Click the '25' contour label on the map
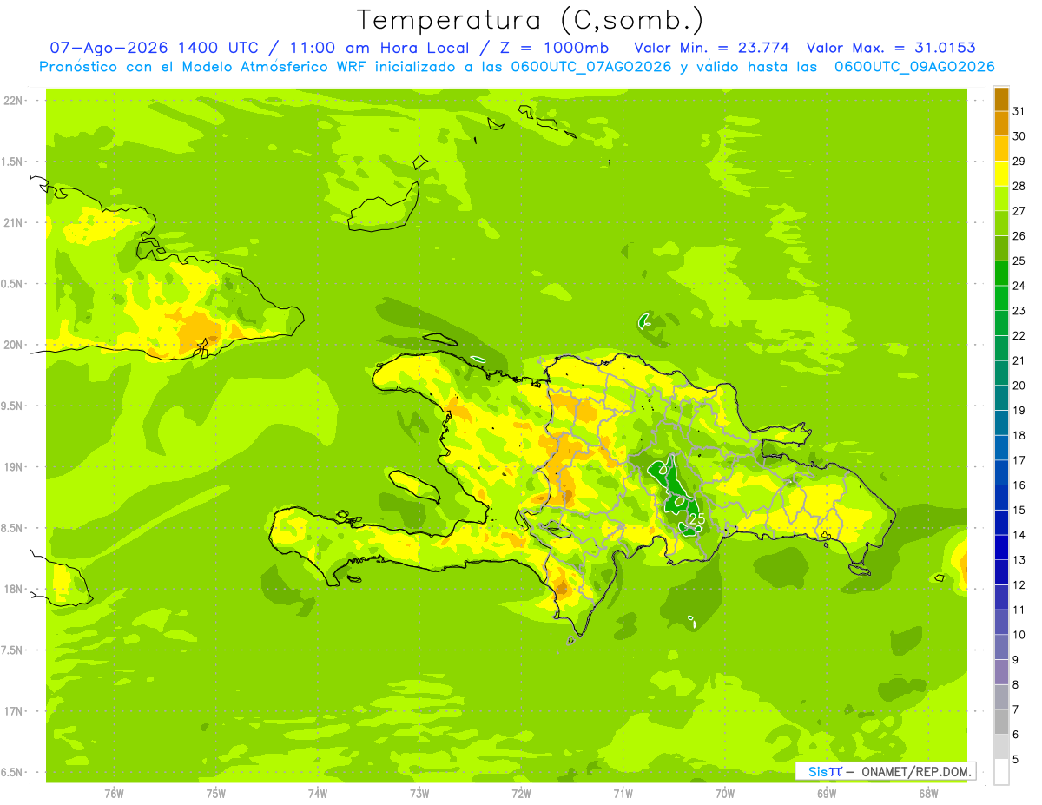1042x805 pixels. pos(696,518)
